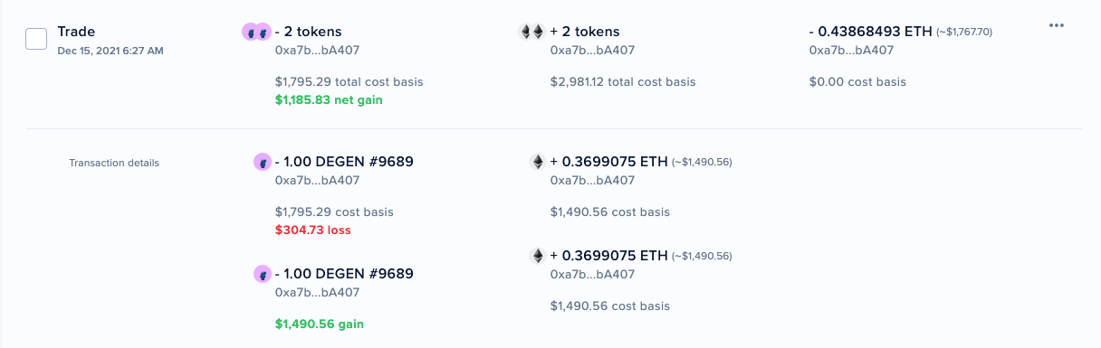Viewport: 1101px width, 348px height.
Task: Click the ETH icon beside the first +0.3699075 ETH
Action: click(x=538, y=163)
